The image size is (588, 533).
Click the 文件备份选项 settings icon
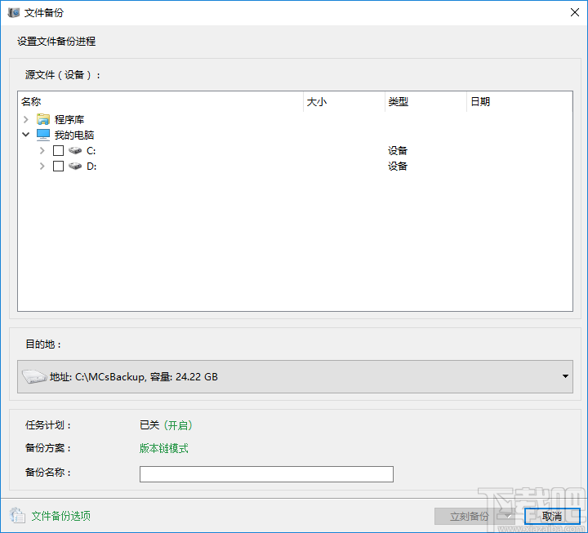pos(17,515)
